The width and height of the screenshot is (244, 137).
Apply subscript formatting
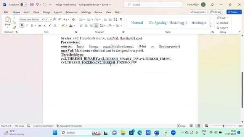[45, 25]
